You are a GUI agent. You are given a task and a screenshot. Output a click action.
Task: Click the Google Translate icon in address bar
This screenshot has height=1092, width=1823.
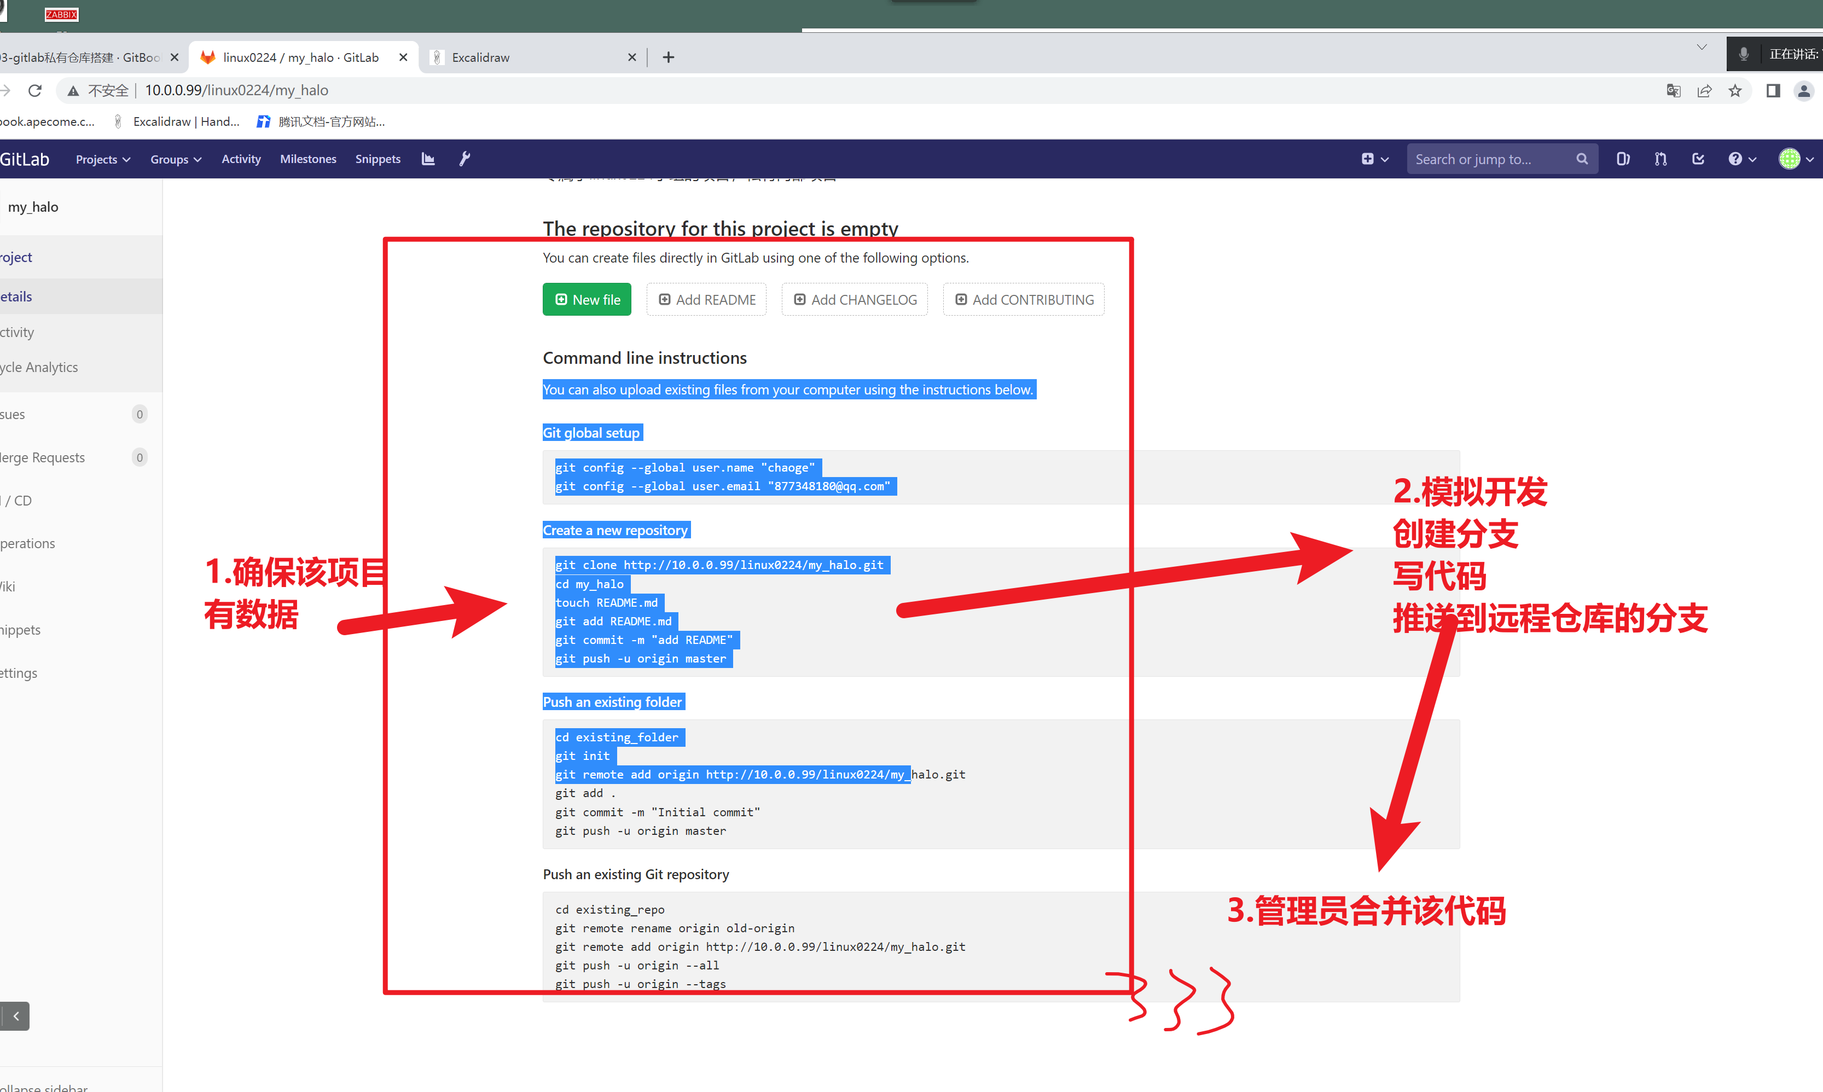point(1674,90)
